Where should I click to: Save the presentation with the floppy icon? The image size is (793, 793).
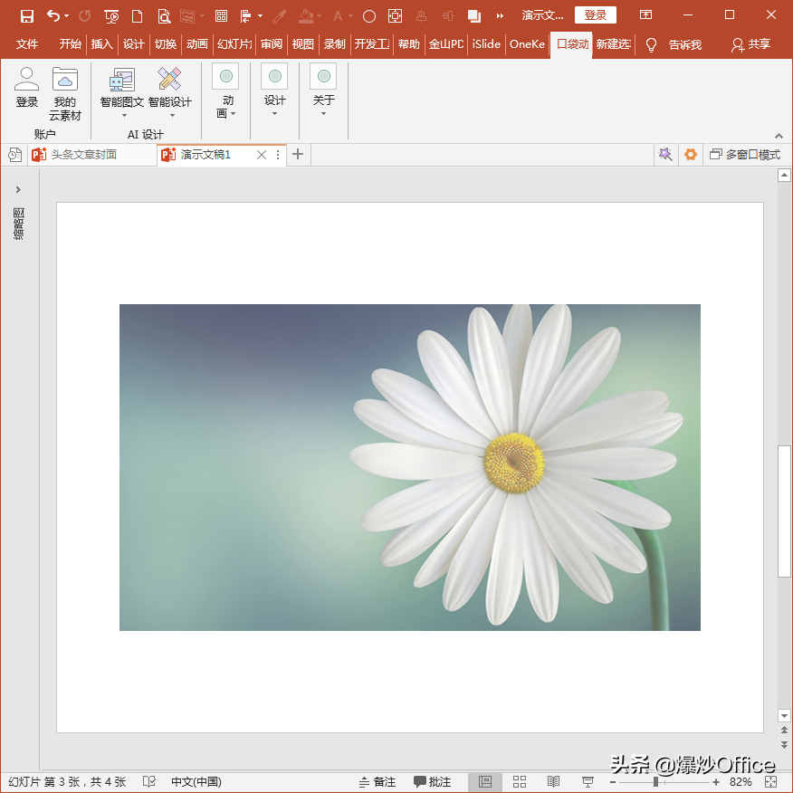[27, 15]
